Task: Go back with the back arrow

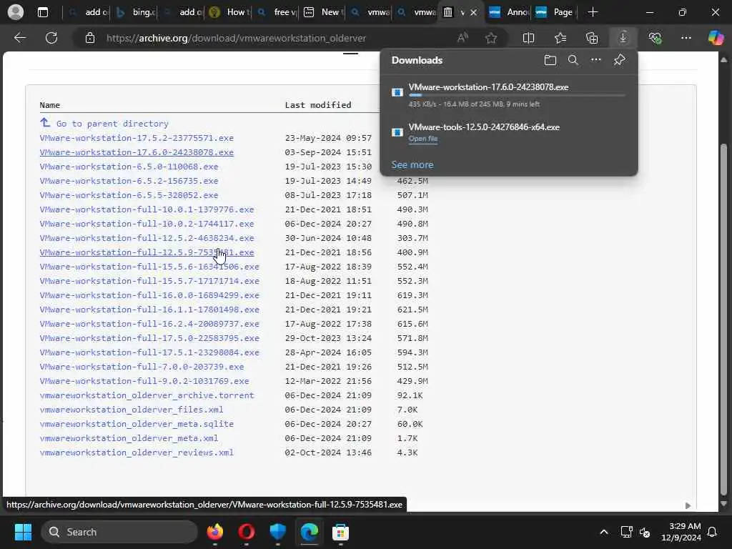Action: pos(19,38)
